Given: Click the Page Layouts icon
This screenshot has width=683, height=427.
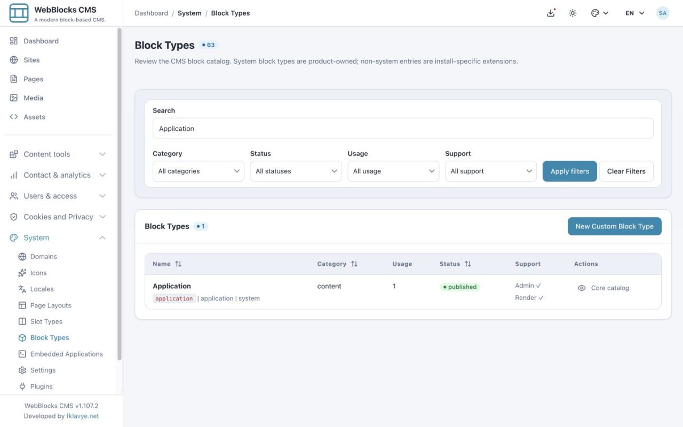Looking at the screenshot, I should tap(22, 305).
